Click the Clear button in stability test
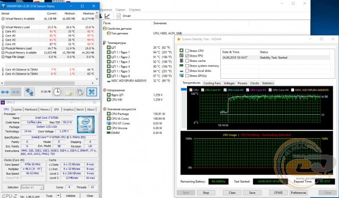The height and width of the screenshot is (198, 339). point(232,193)
